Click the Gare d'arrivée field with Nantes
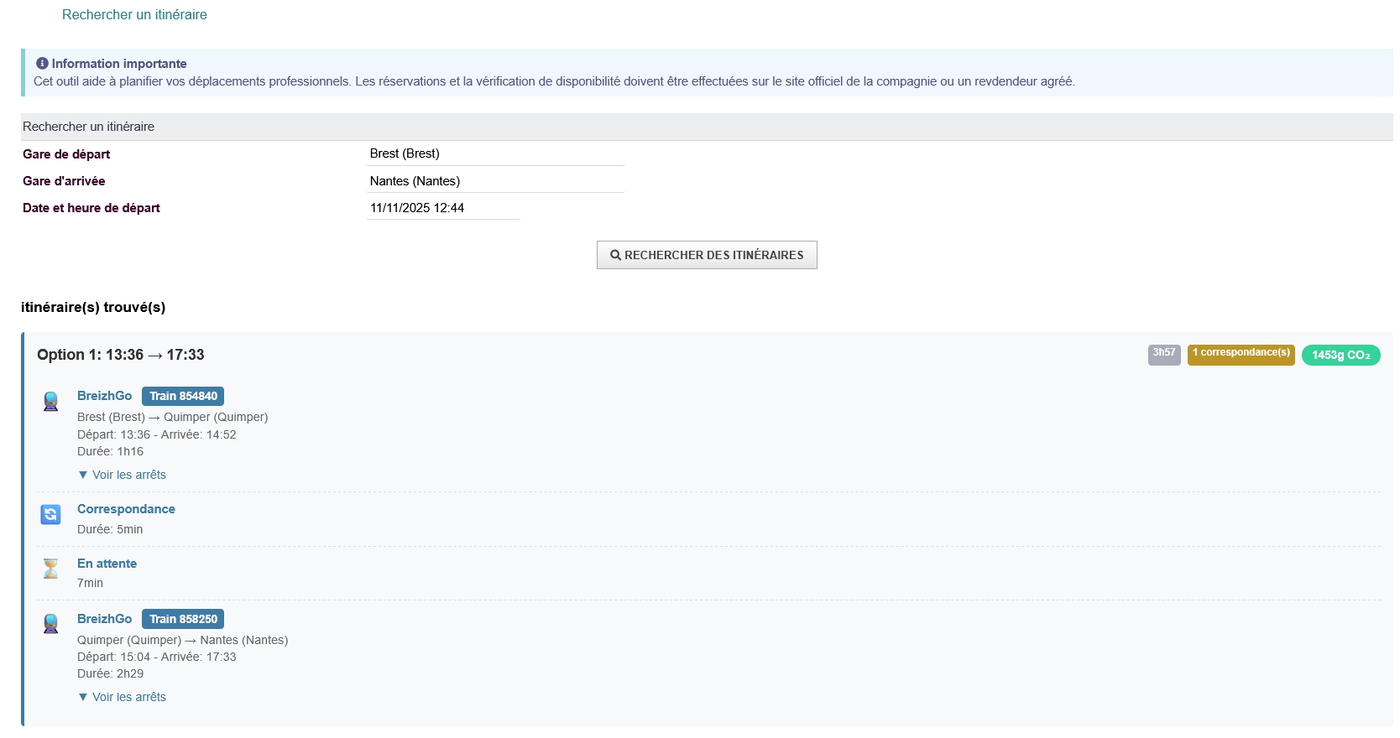 click(x=495, y=181)
